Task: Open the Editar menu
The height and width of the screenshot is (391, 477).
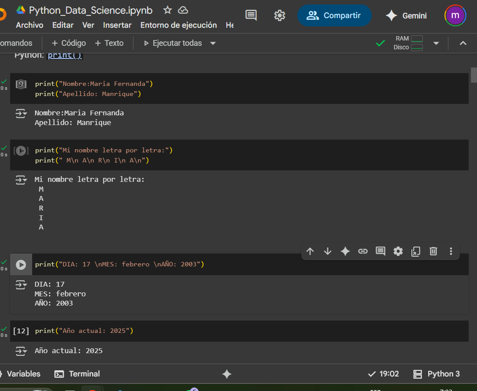Action: 63,25
